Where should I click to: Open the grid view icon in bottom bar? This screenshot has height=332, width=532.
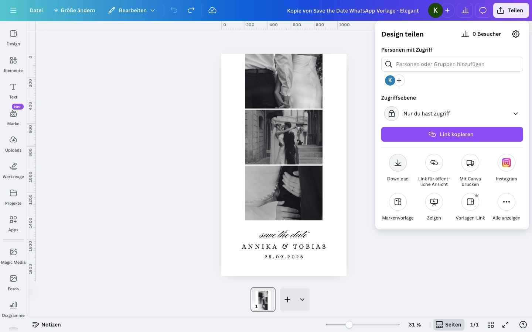[491, 325]
